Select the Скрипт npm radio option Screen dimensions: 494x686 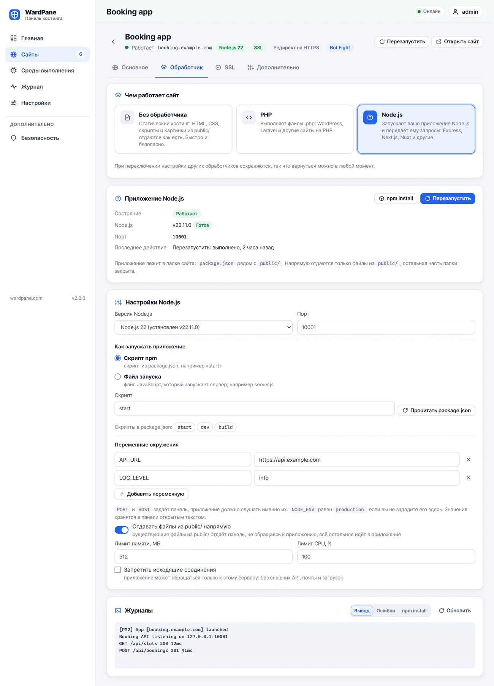(118, 358)
